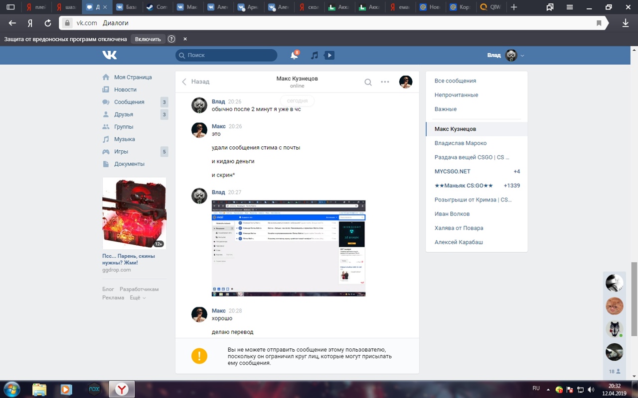Expand the Ещё footer menu
638x398 pixels.
click(x=138, y=298)
